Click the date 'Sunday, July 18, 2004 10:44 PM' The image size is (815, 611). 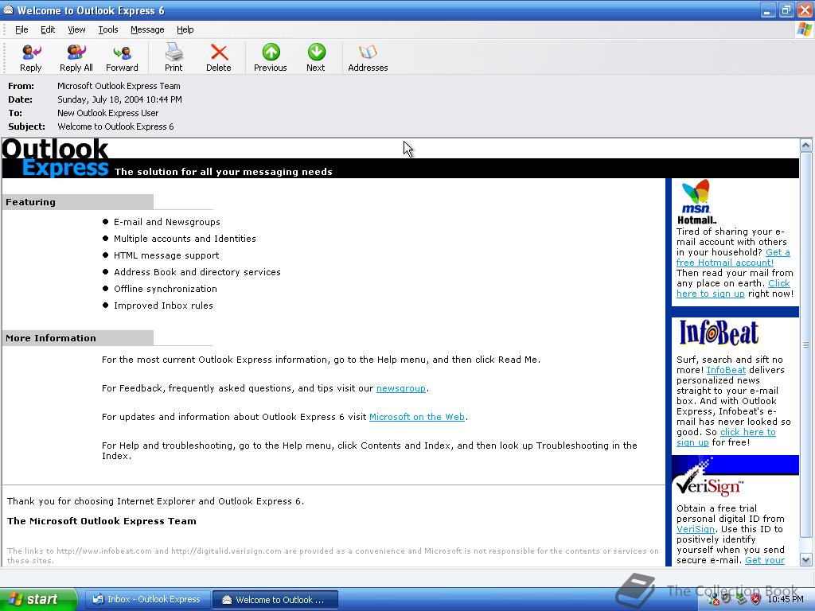[x=119, y=99]
